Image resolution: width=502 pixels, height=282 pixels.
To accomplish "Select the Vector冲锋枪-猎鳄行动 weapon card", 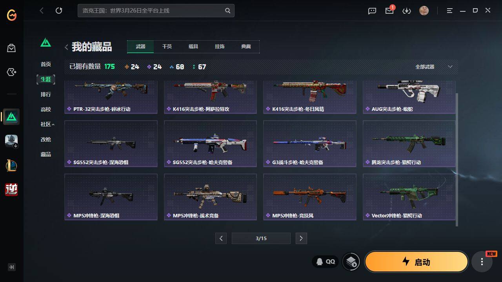I will pos(409,197).
